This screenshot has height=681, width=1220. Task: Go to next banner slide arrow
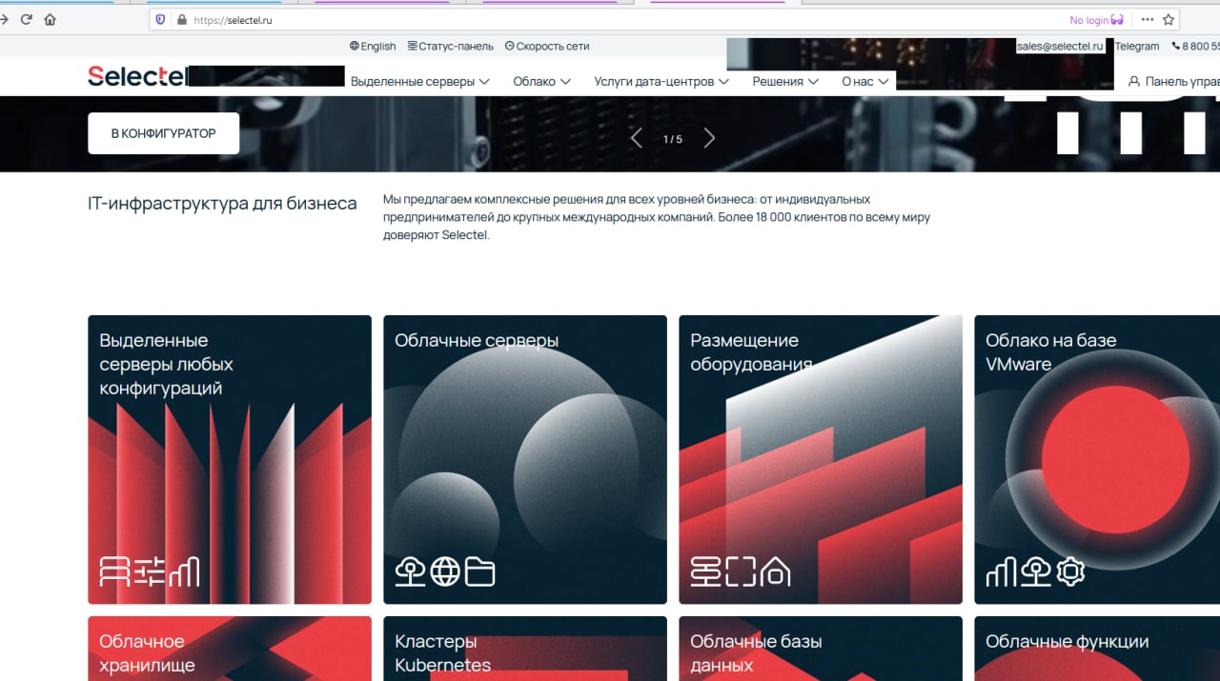pyautogui.click(x=709, y=139)
